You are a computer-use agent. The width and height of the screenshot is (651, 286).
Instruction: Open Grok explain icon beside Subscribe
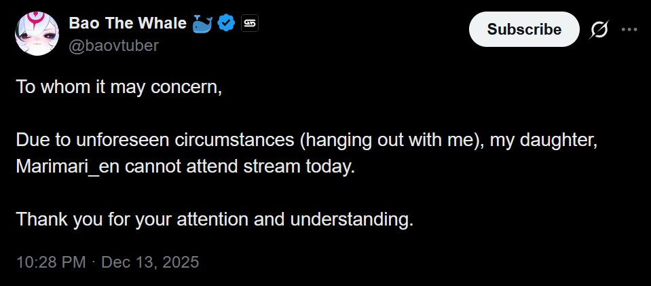599,29
